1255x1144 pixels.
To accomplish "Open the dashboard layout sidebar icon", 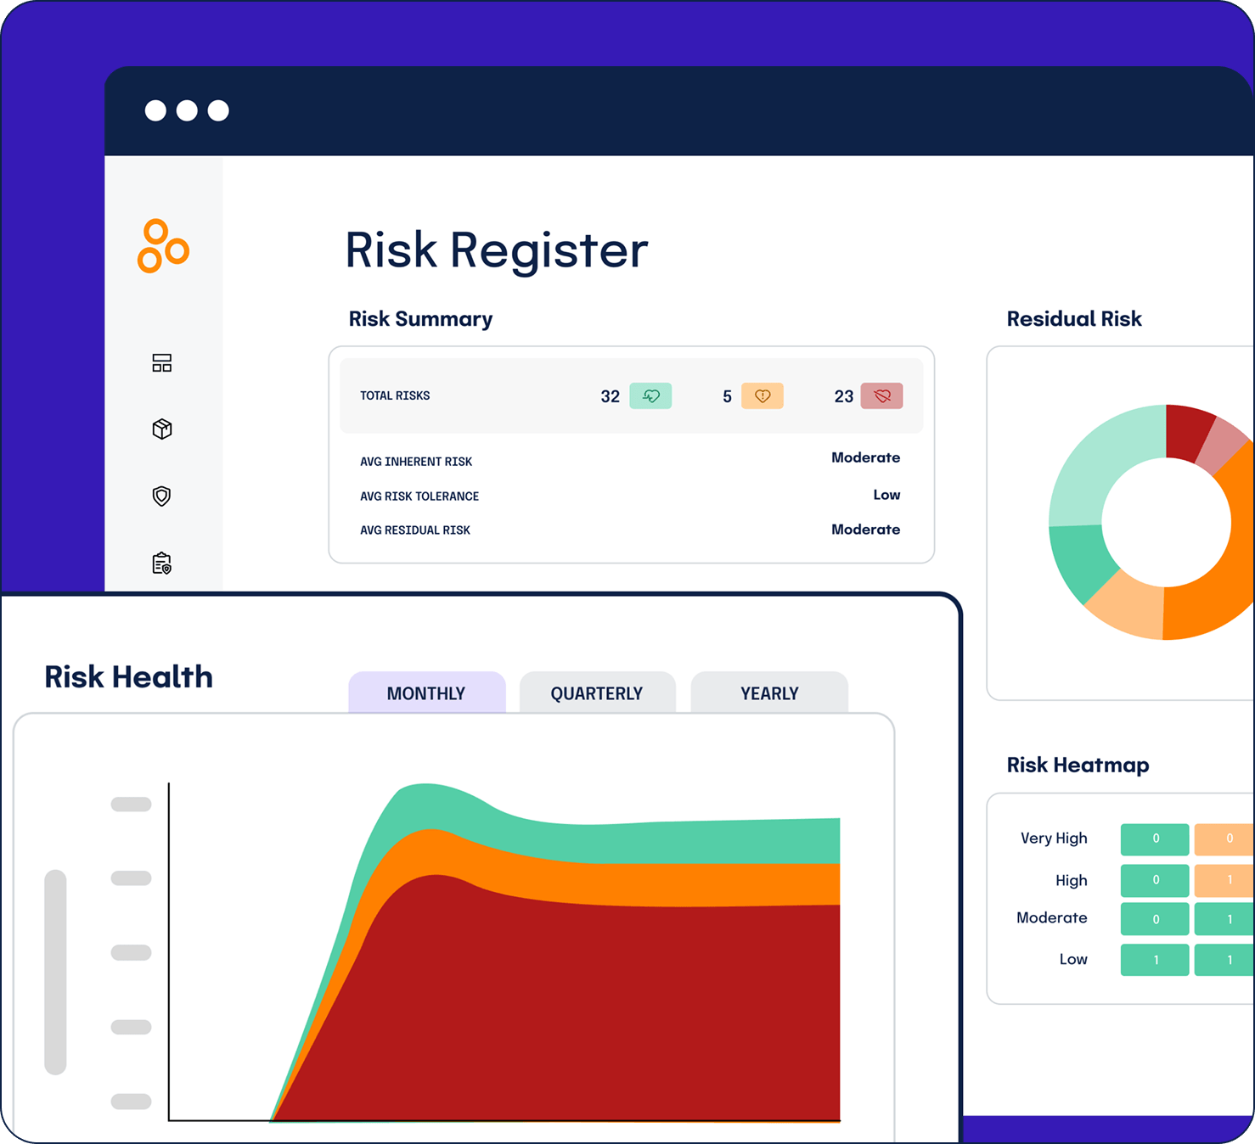I will [161, 363].
